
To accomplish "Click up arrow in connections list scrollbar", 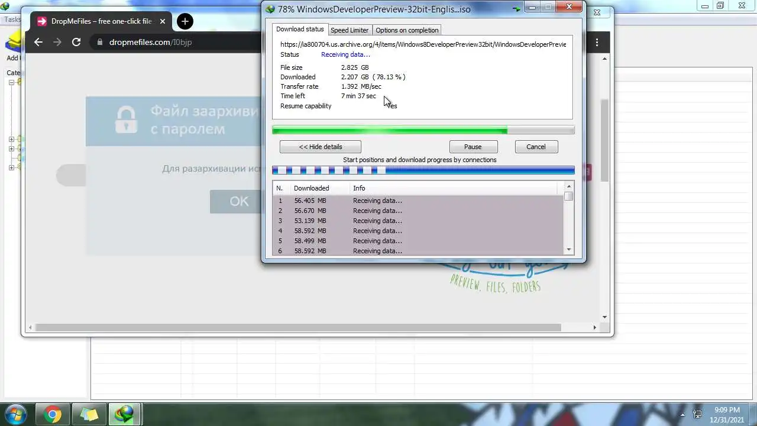I will click(x=569, y=187).
